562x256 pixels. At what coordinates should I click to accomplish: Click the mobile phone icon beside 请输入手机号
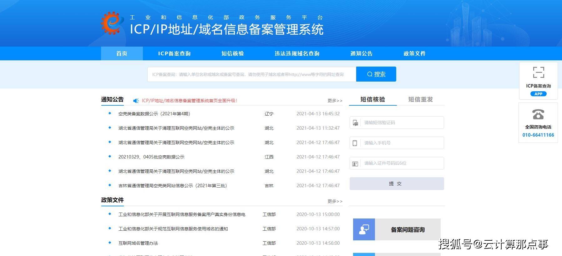pyautogui.click(x=355, y=143)
